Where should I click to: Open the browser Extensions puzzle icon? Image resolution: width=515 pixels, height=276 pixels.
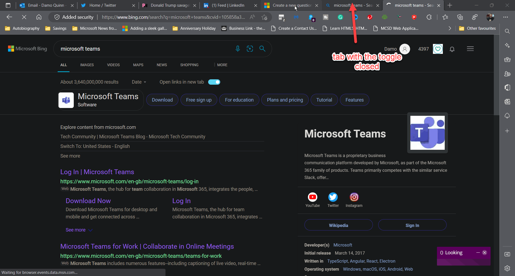429,17
